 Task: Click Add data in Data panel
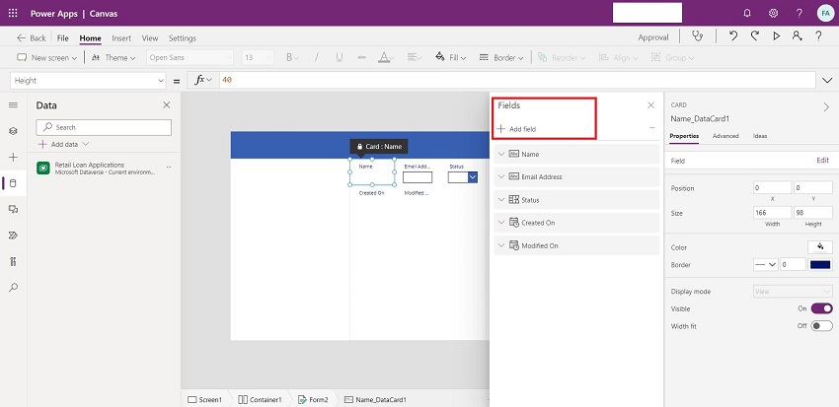[x=64, y=144]
